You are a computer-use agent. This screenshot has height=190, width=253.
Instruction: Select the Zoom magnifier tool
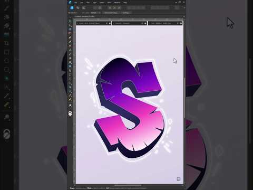70,106
